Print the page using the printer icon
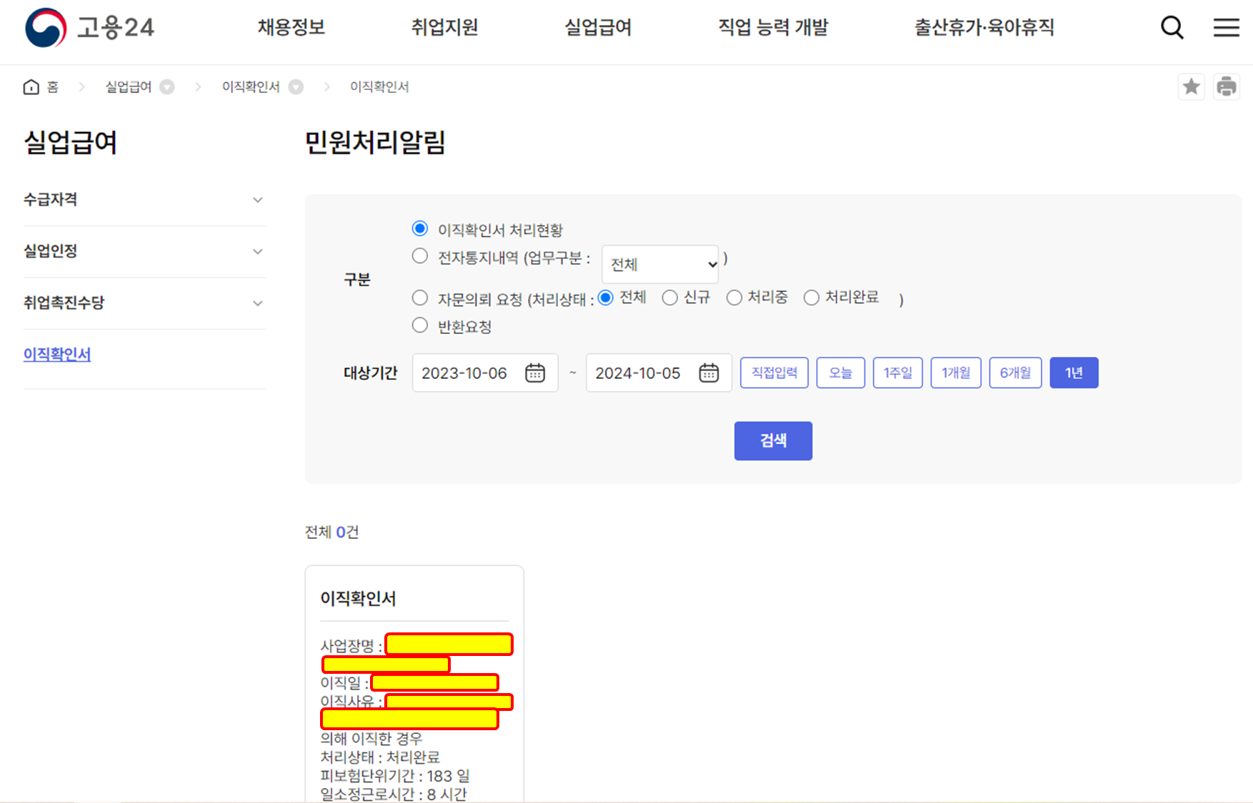Viewport: 1253px width, 803px height. click(1227, 86)
